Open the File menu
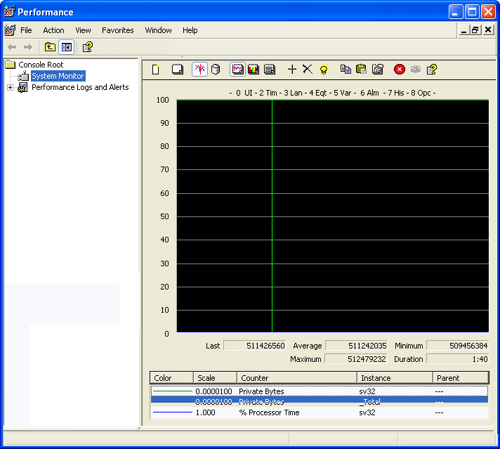Screen dimensions: 500x449 coord(26,30)
